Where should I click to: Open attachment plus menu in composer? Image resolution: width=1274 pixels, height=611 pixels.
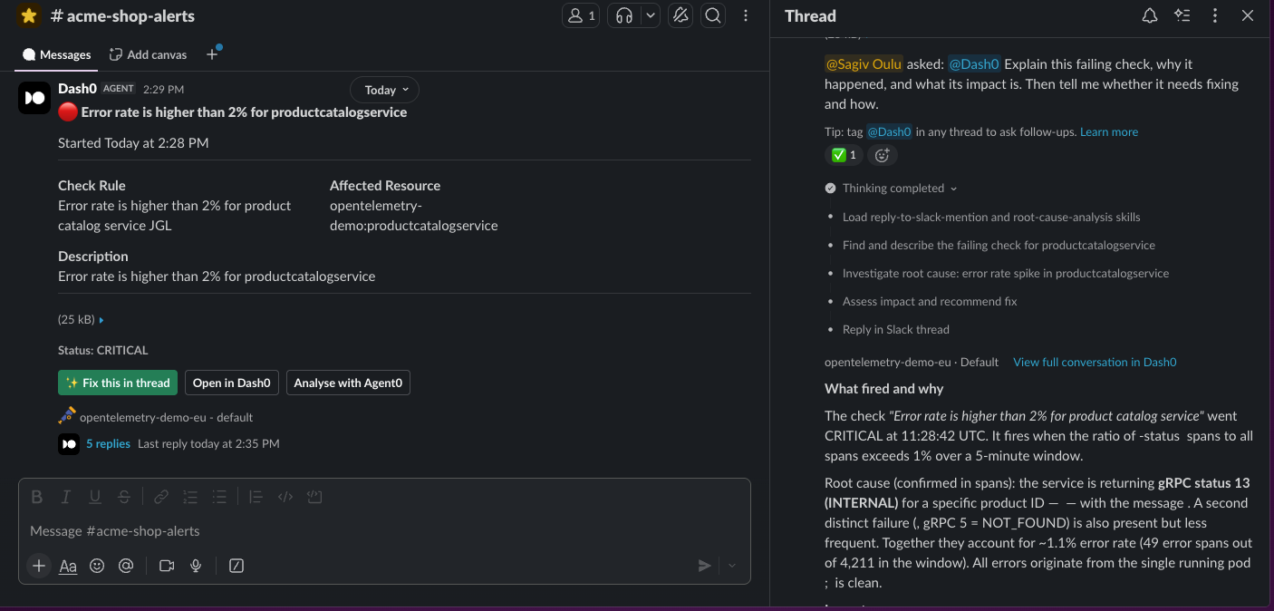point(39,566)
